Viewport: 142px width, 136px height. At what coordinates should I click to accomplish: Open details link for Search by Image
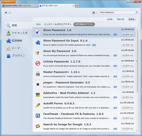pos(115,129)
